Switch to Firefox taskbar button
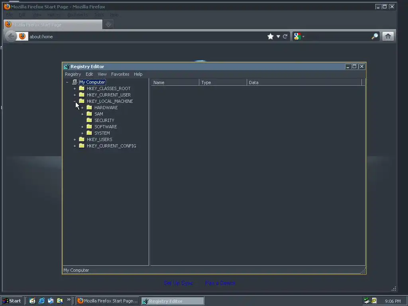The height and width of the screenshot is (306, 408). coord(108,301)
